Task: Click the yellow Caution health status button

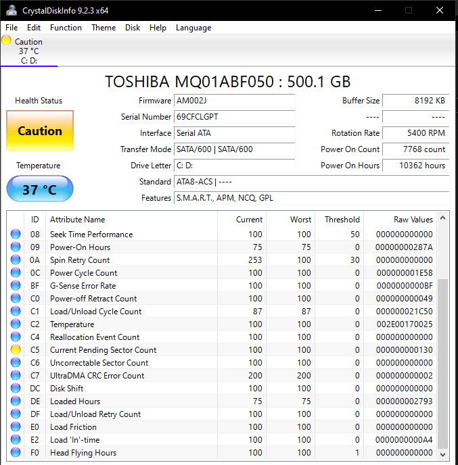Action: tap(39, 131)
